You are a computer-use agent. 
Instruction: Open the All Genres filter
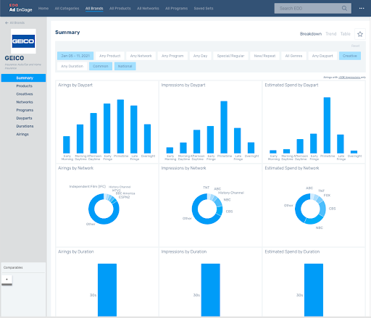(x=293, y=56)
